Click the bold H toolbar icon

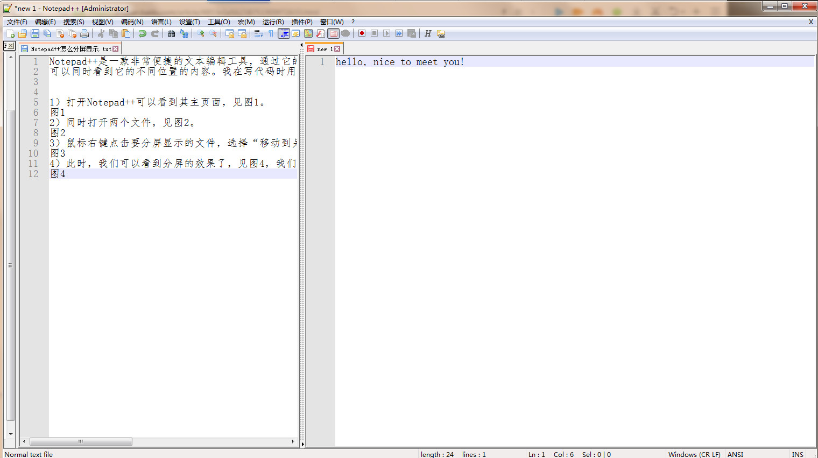(428, 33)
